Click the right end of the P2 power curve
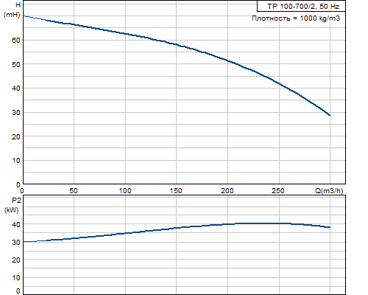This screenshot has width=368, height=295. click(329, 227)
